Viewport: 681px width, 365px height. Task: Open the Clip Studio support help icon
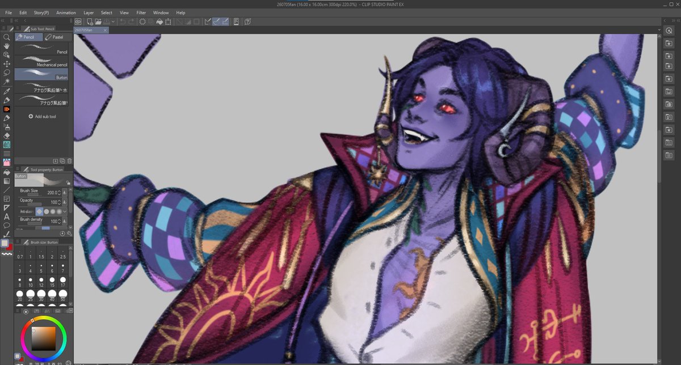click(x=248, y=22)
